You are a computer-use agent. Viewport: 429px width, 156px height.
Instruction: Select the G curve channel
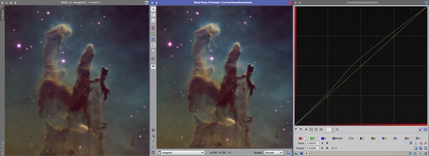pyautogui.click(x=312, y=138)
